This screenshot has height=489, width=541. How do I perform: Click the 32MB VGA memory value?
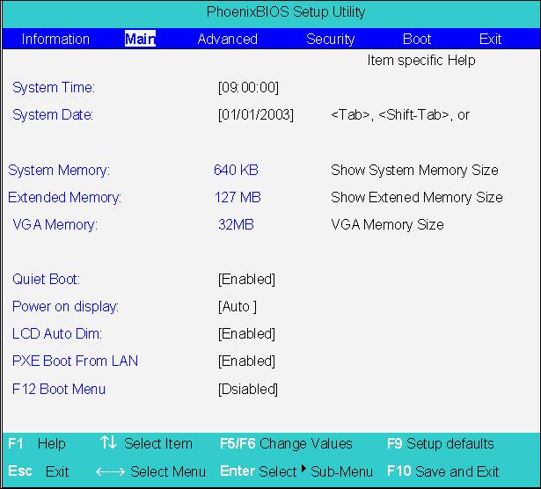[x=236, y=224]
